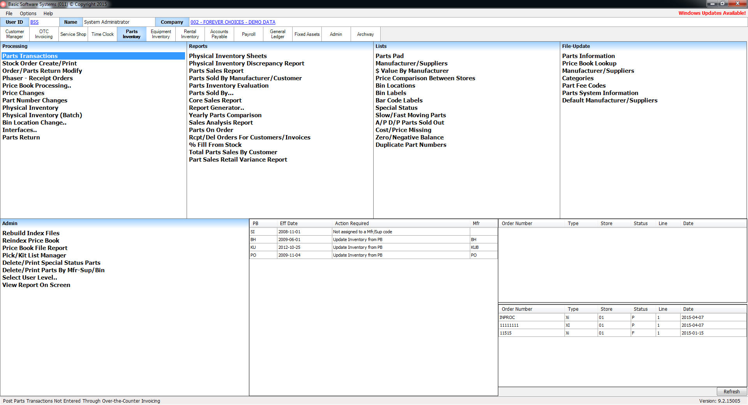Open Physical Inventory (Batch)
Viewport: 748px width, 405px height.
point(42,115)
